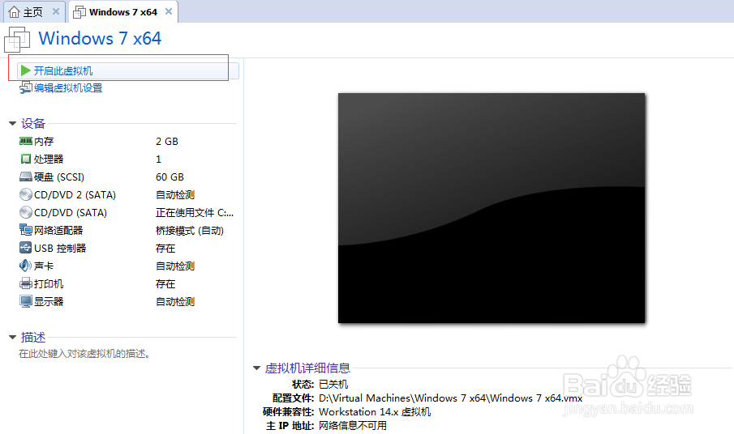Viewport: 734px width, 434px height.
Task: Select the 打印机 device label
Action: (x=49, y=283)
